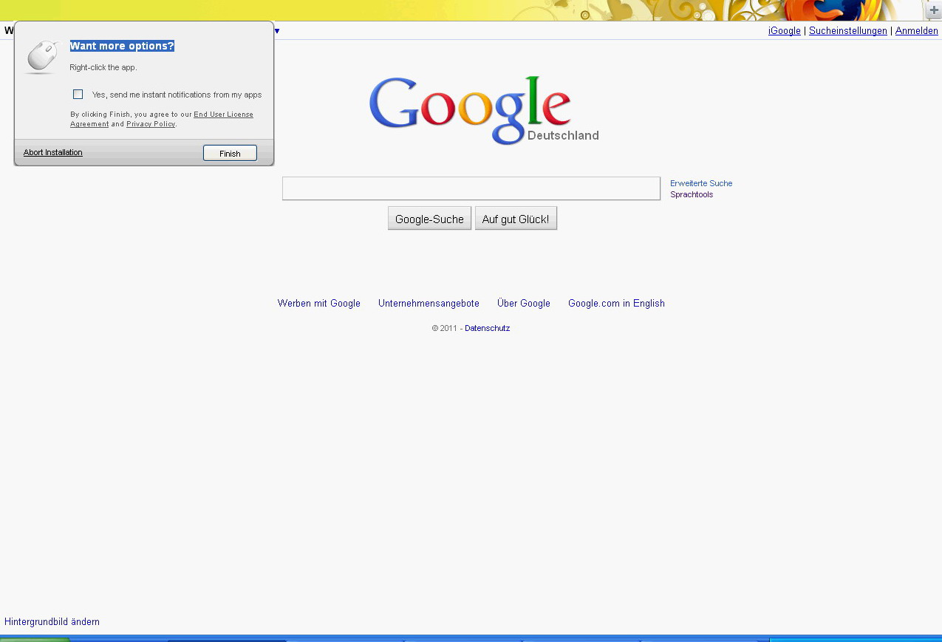Open the Über Google link
The image size is (942, 642).
tap(524, 303)
